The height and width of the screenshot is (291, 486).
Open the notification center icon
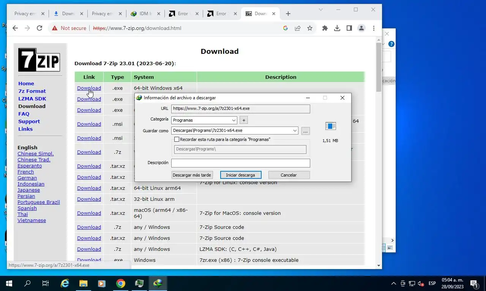474,283
